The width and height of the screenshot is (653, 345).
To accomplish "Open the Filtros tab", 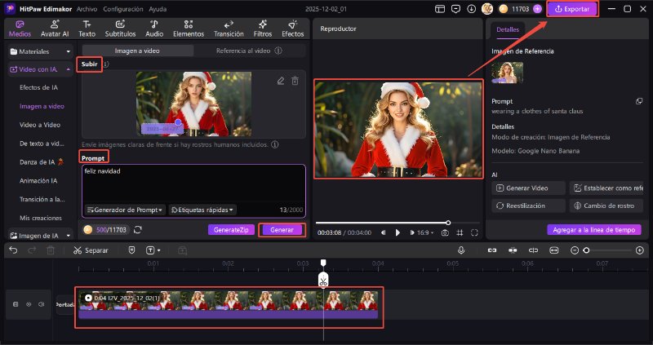I will (262, 29).
